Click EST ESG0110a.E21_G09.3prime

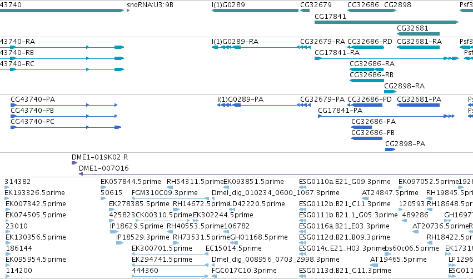(x=302, y=187)
